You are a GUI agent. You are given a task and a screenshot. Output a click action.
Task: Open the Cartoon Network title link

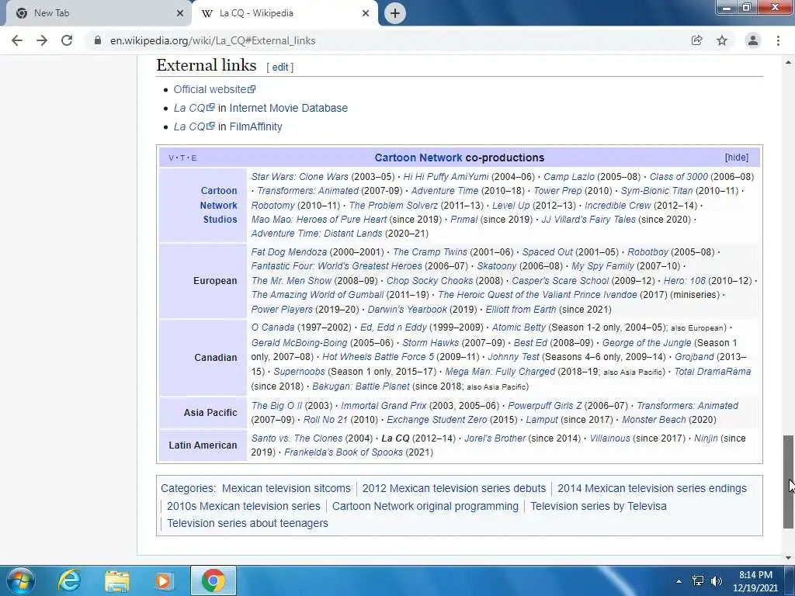(418, 158)
